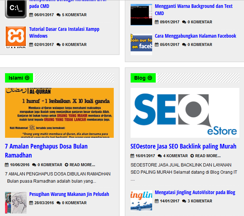Click the excerpt starting 'SEOESTORE JASA JUAL BACKLINK'
The width and height of the screenshot is (244, 216).
coord(184,172)
